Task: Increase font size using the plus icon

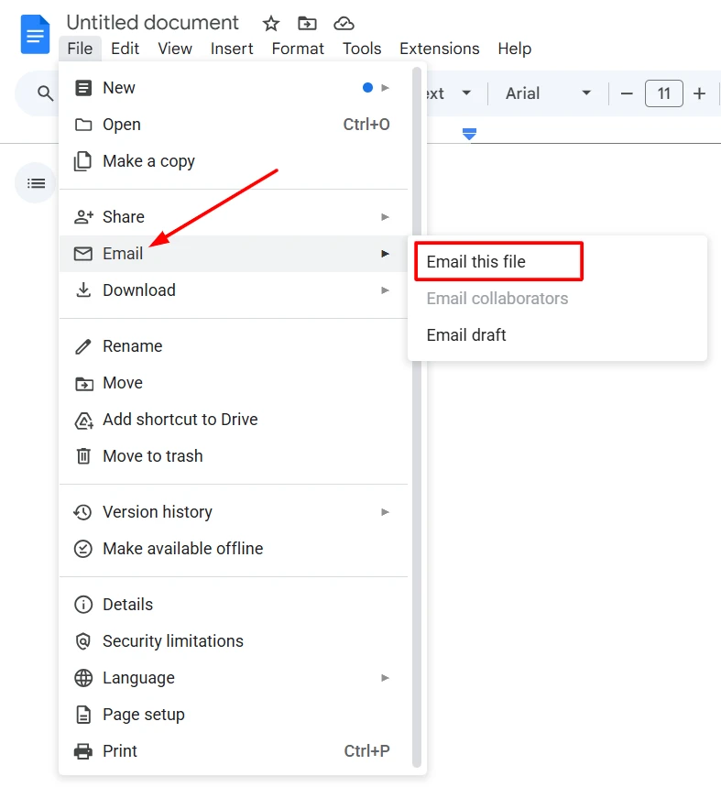Action: pos(699,93)
